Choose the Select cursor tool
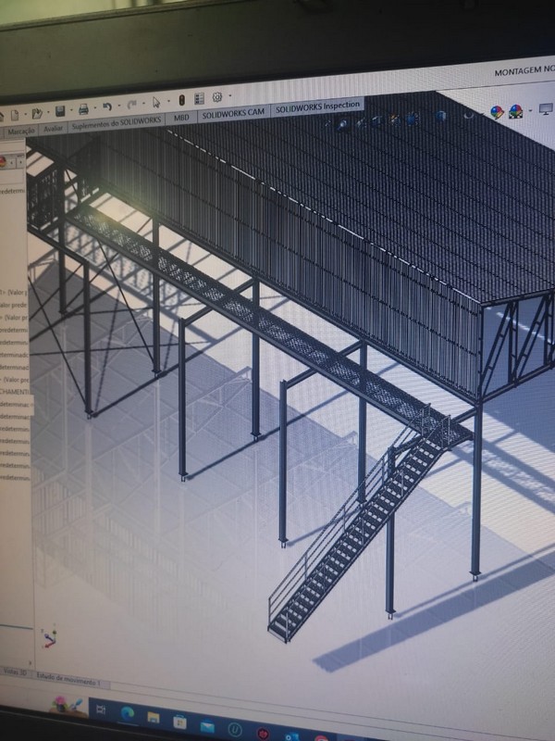Screen dimensions: 555x741 click(x=156, y=103)
